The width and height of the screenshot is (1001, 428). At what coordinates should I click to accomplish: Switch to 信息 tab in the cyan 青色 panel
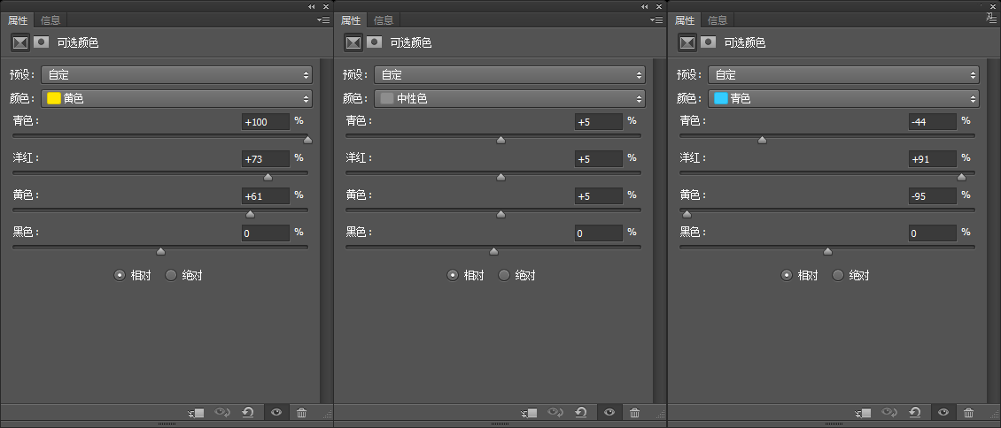[x=717, y=20]
